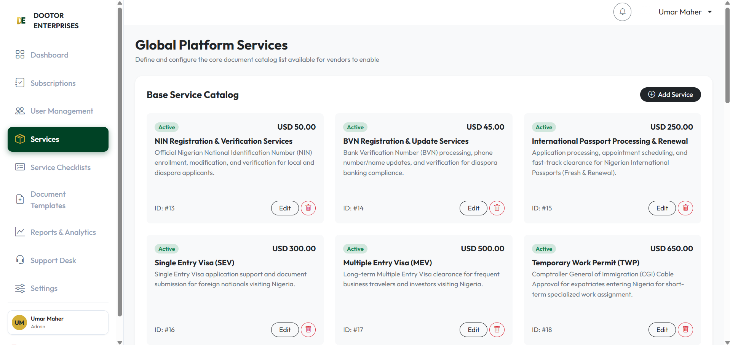Edit the NIN Registration & Verification service
The image size is (730, 345).
285,208
